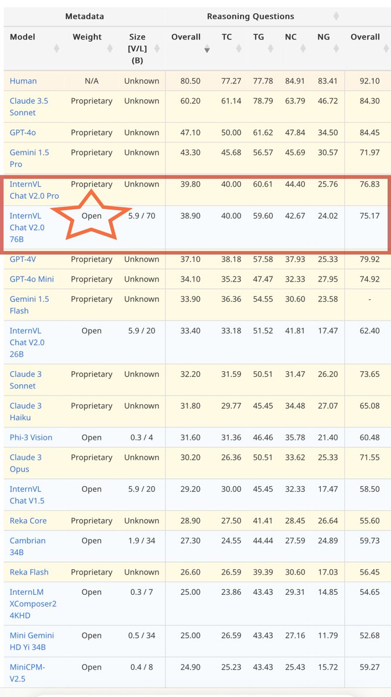Open the Claude 3 Haiku link
This screenshot has height=697, width=391.
[26, 411]
